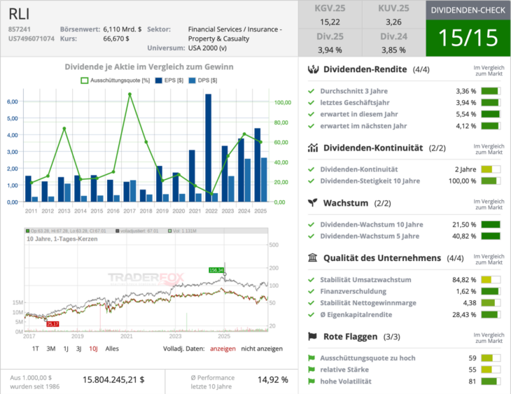Click the Dividenden-Kontinuität chart icon
This screenshot has width=511, height=394.
pyautogui.click(x=313, y=148)
